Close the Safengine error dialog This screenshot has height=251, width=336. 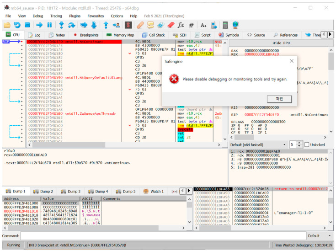(292, 61)
